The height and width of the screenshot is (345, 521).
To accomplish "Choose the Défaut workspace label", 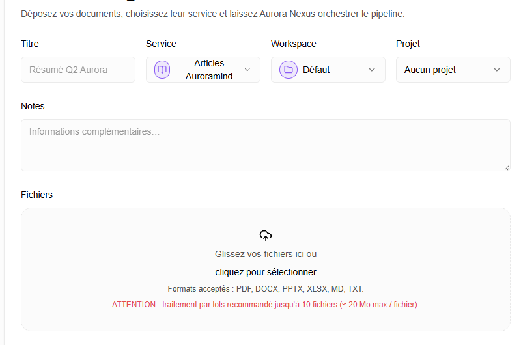I will (316, 70).
